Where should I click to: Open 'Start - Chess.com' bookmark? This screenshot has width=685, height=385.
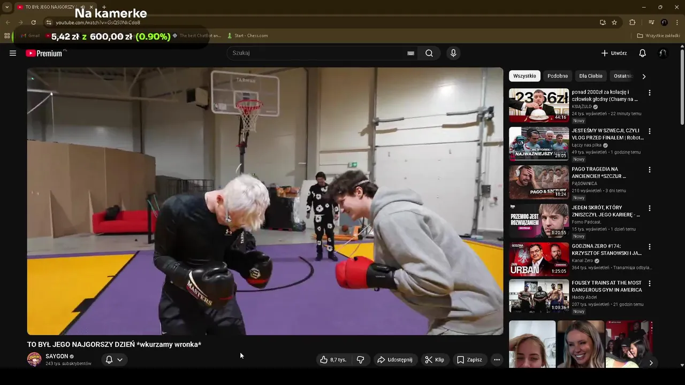tap(247, 36)
